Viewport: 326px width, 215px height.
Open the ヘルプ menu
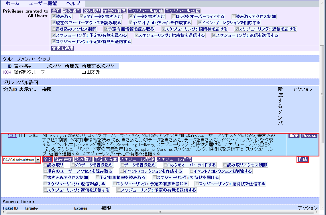[73, 3]
